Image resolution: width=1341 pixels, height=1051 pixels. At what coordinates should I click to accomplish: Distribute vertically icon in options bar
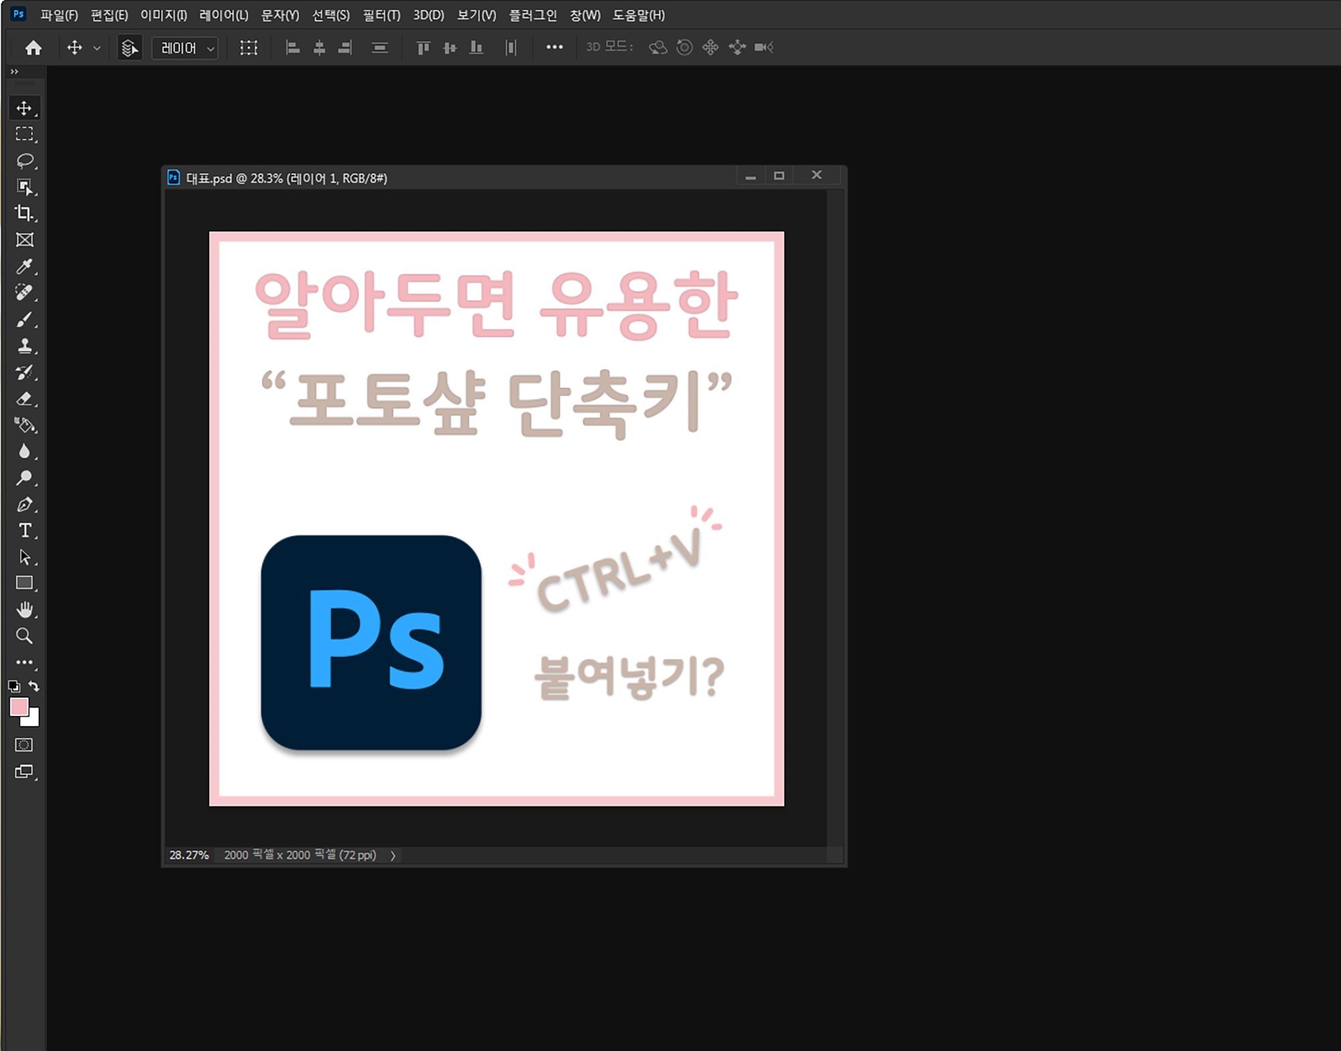(380, 48)
